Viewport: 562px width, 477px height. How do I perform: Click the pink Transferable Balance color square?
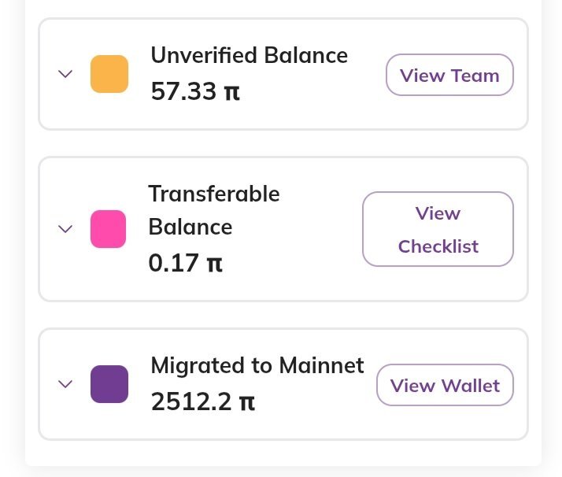[x=109, y=229]
